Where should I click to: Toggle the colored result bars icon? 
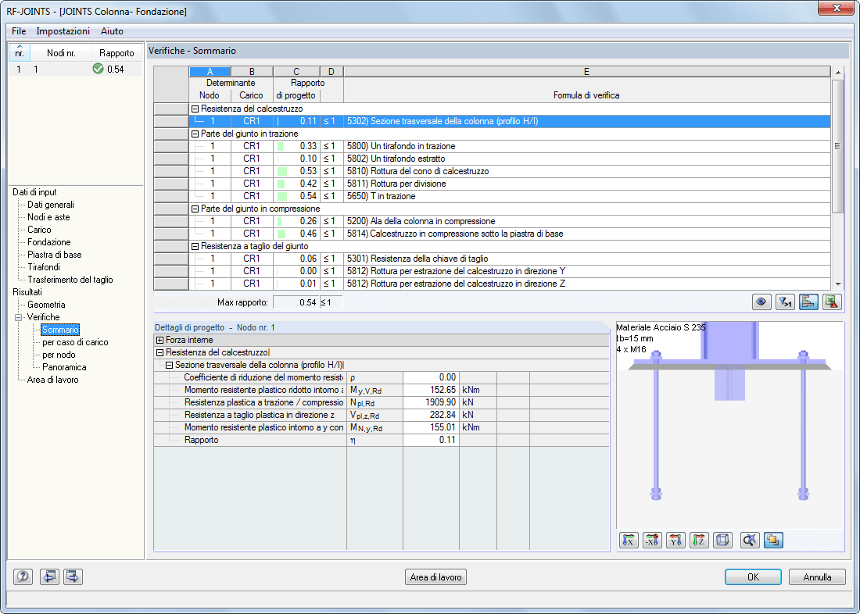[x=808, y=302]
